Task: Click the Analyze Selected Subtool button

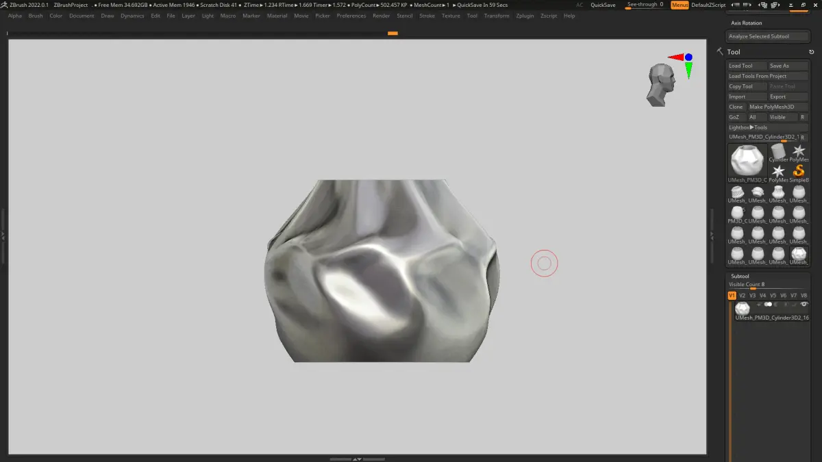Action: (x=768, y=36)
